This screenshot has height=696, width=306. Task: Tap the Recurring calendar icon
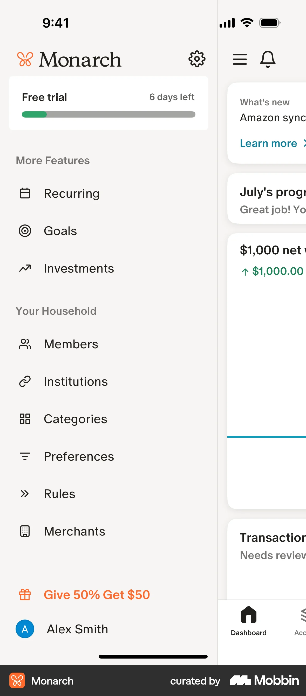point(25,194)
